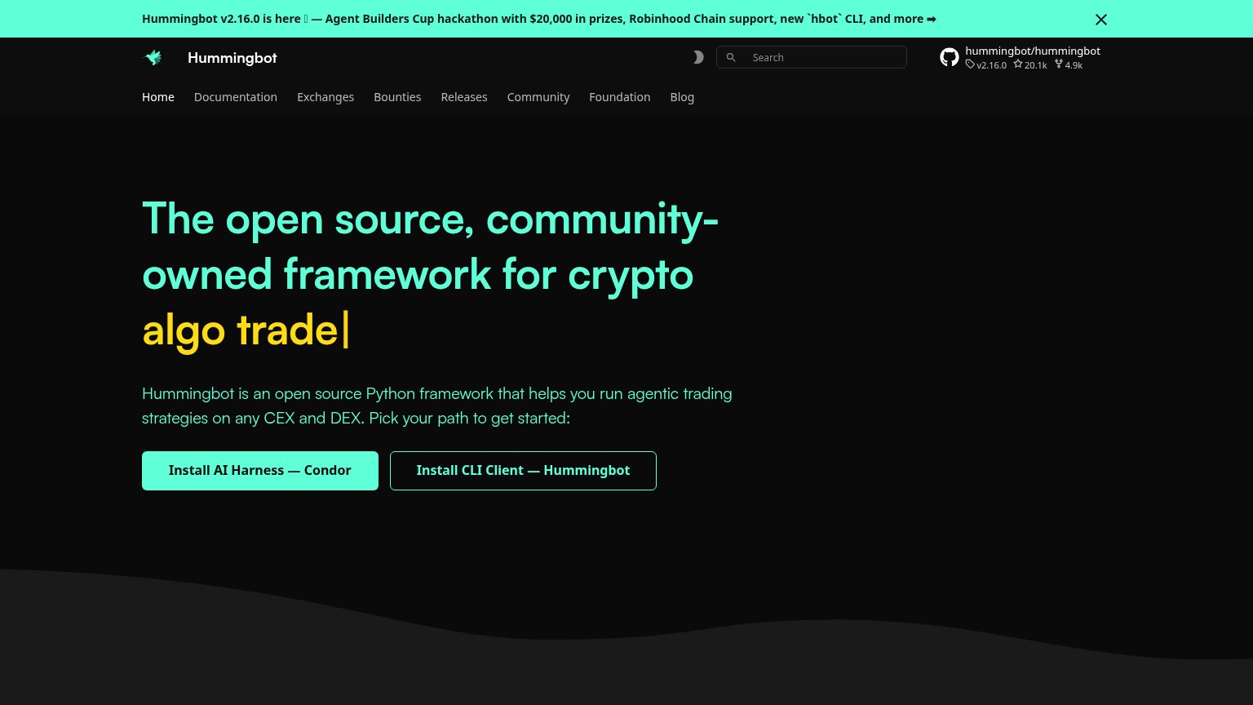This screenshot has width=1253, height=705.
Task: Navigate to the Blog tab
Action: (682, 97)
